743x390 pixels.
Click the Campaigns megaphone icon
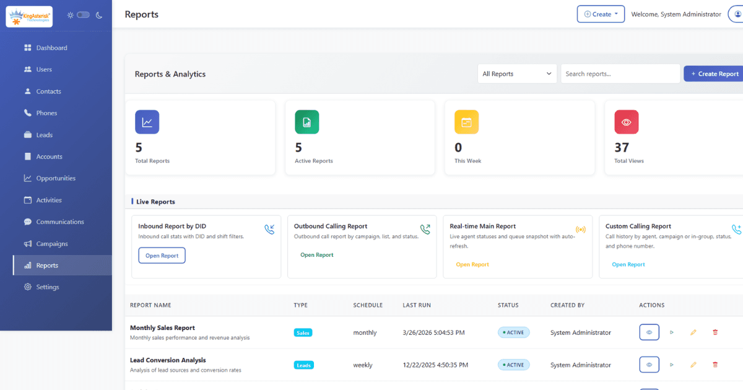[27, 244]
